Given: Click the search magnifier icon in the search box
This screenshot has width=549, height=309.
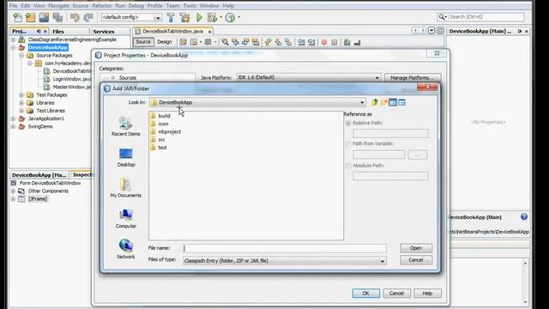Looking at the screenshot, I should 442,17.
